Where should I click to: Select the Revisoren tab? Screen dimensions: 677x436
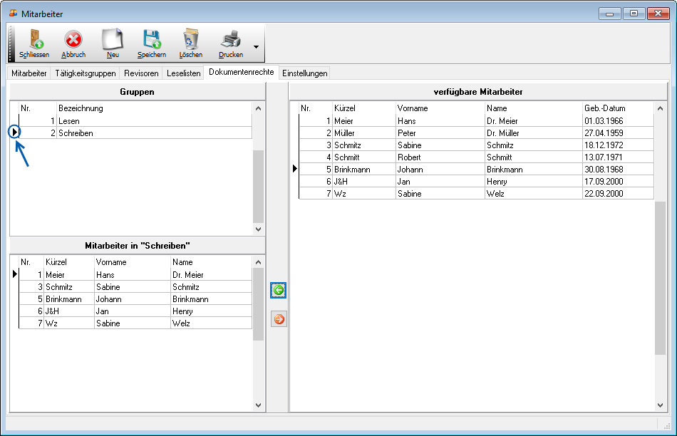[141, 73]
